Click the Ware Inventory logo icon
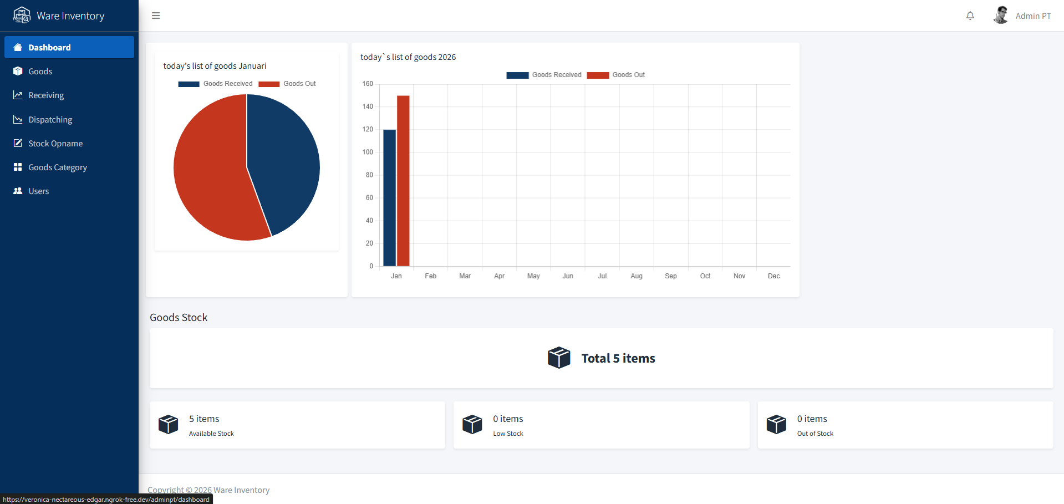1064x504 pixels. (22, 15)
